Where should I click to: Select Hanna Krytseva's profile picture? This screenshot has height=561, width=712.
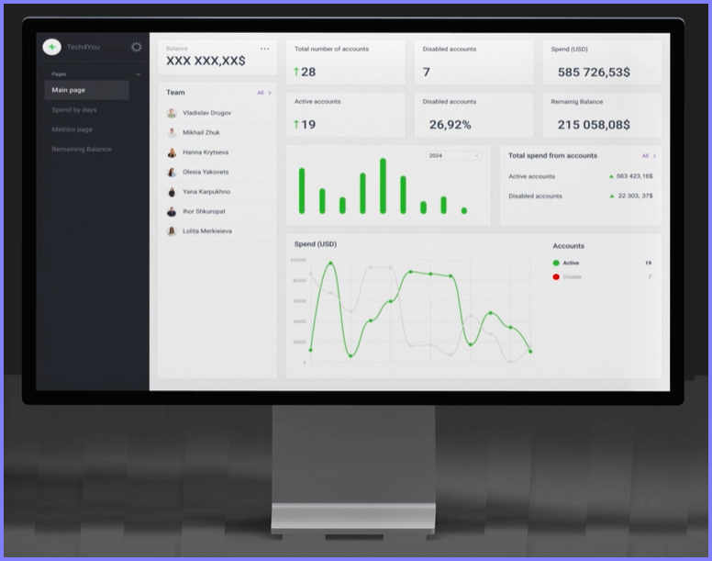pyautogui.click(x=172, y=152)
